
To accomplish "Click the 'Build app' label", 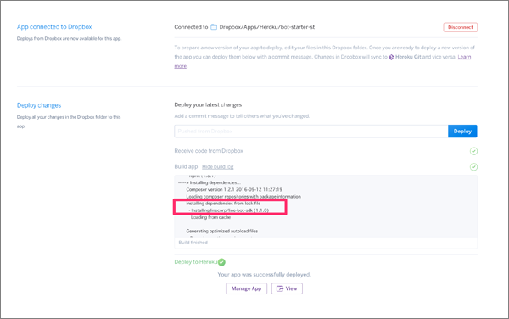I will pyautogui.click(x=186, y=166).
